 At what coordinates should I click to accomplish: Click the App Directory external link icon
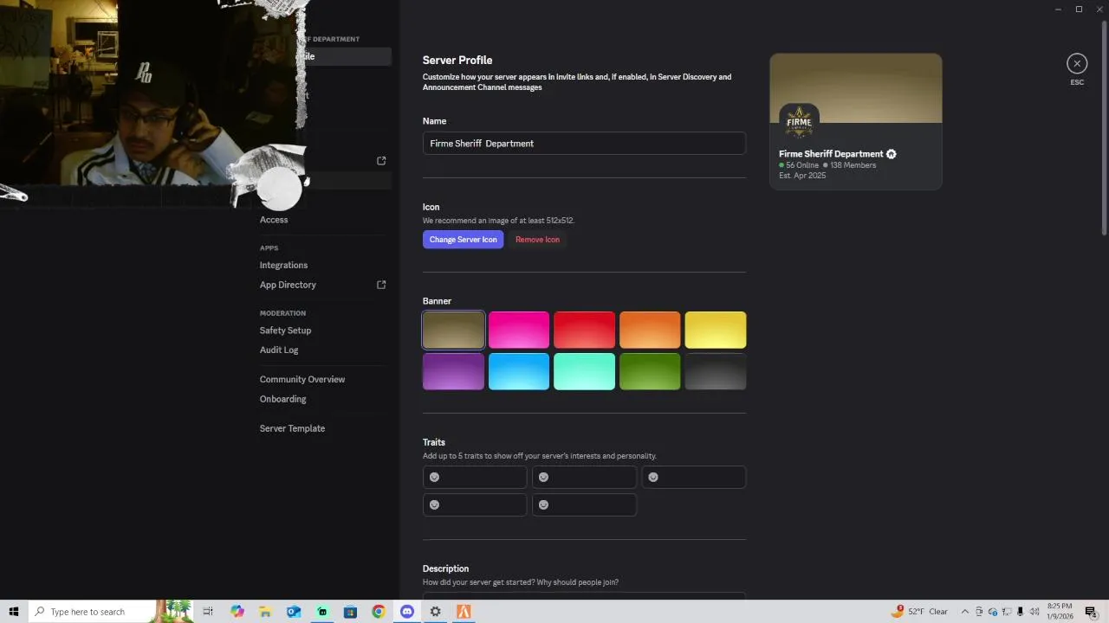381,285
